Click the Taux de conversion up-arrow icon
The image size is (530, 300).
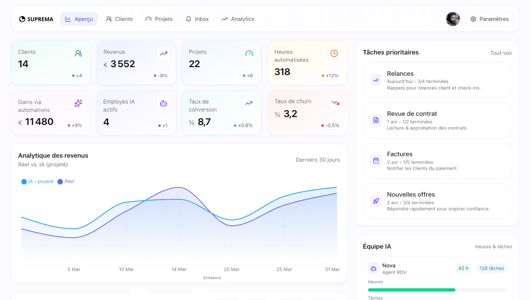(249, 103)
